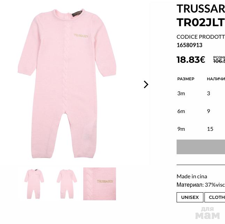Click the gold Trussardi logo on the main image
Viewport: 225px width, 224px height.
[81, 36]
